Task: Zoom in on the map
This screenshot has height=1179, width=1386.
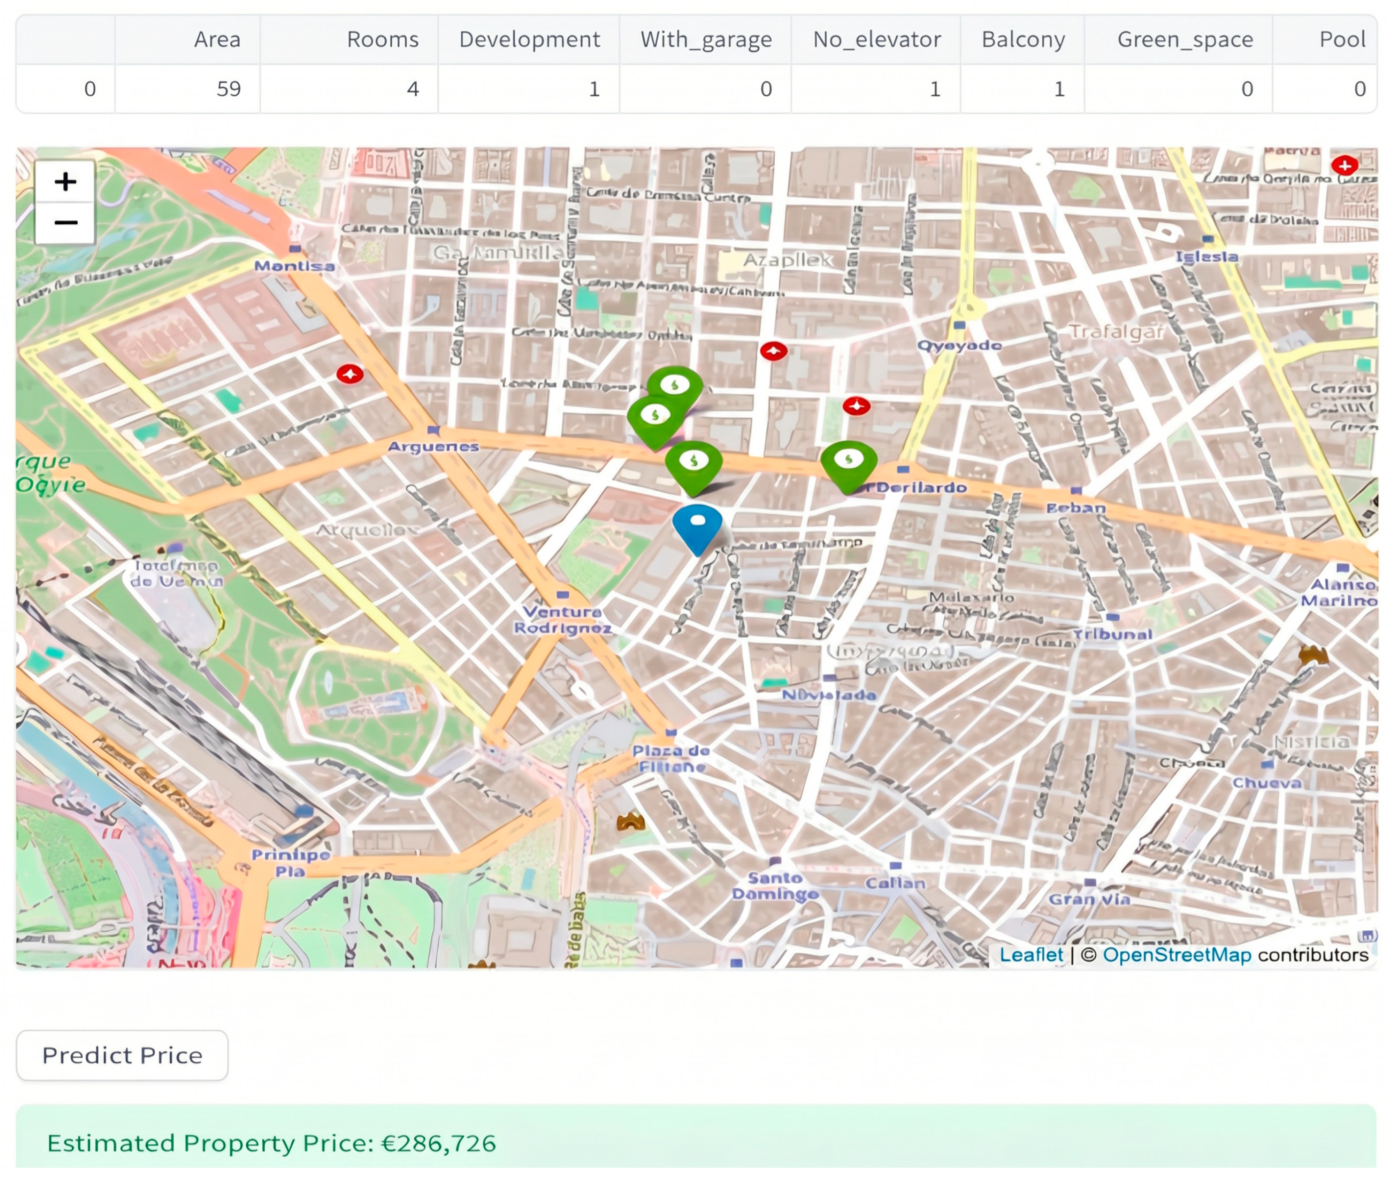Action: pyautogui.click(x=65, y=181)
